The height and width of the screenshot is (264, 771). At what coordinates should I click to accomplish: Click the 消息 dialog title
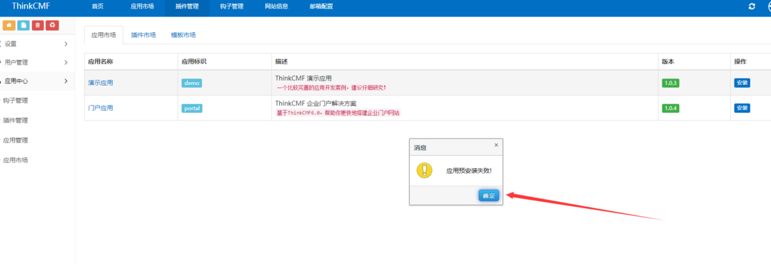click(420, 148)
